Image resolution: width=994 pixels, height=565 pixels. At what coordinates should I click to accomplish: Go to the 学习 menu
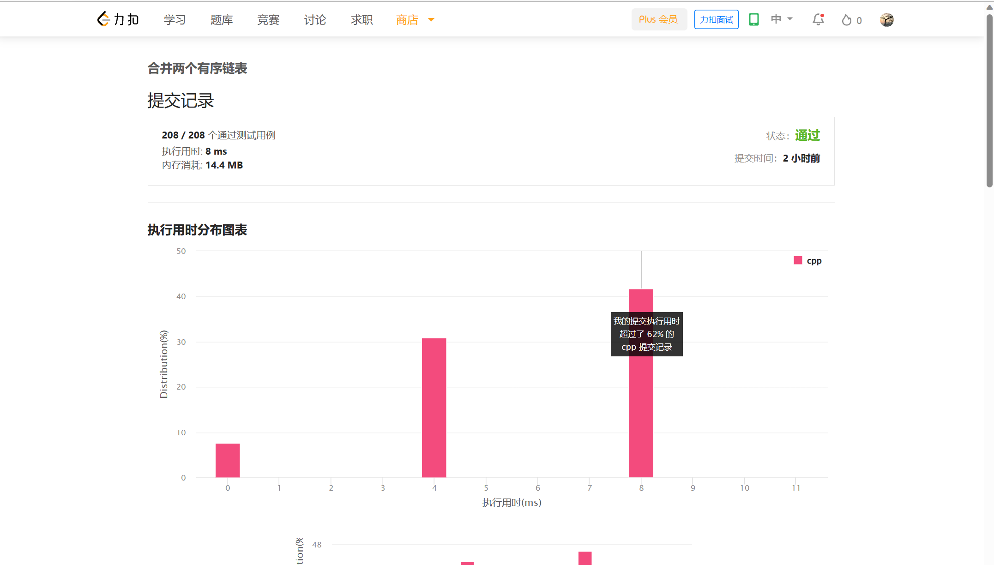[x=175, y=20]
